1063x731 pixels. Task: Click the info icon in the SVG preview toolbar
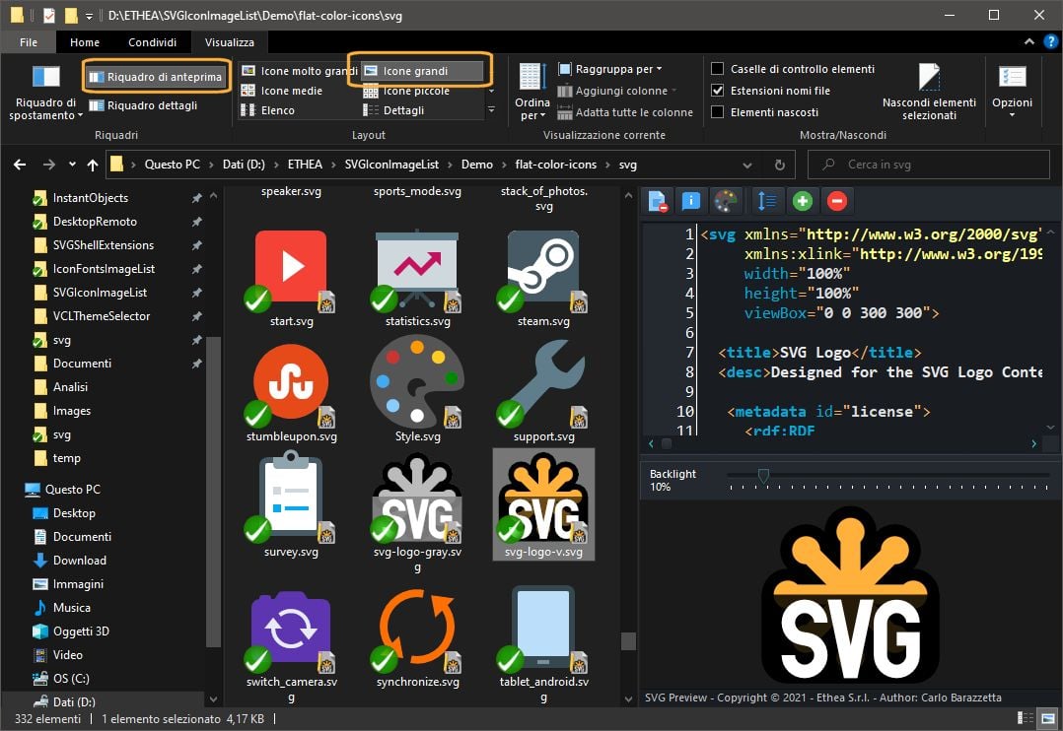click(x=691, y=200)
